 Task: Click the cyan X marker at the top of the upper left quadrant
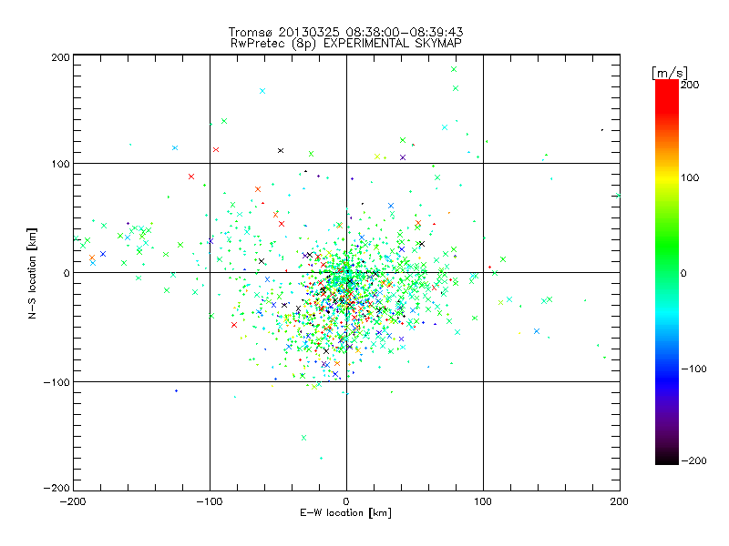click(x=262, y=91)
